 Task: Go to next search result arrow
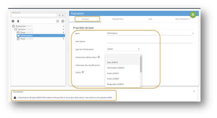pyautogui.click(x=63, y=15)
